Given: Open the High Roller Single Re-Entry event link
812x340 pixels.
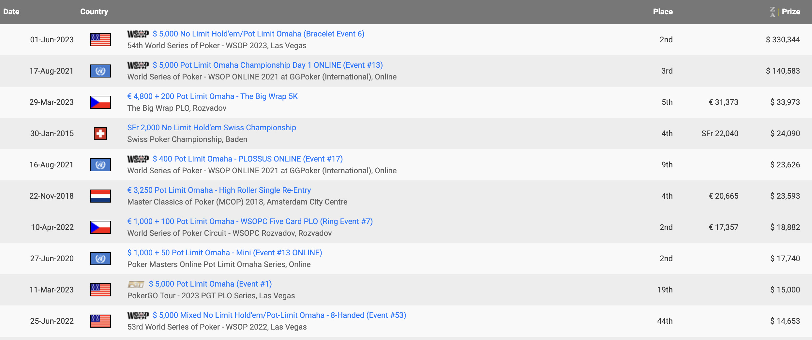Looking at the screenshot, I should [x=219, y=190].
